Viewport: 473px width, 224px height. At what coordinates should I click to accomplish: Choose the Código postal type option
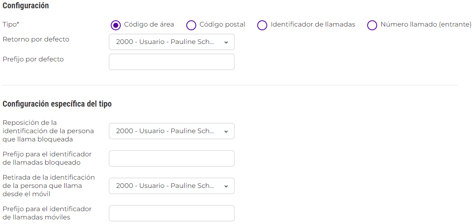click(191, 25)
